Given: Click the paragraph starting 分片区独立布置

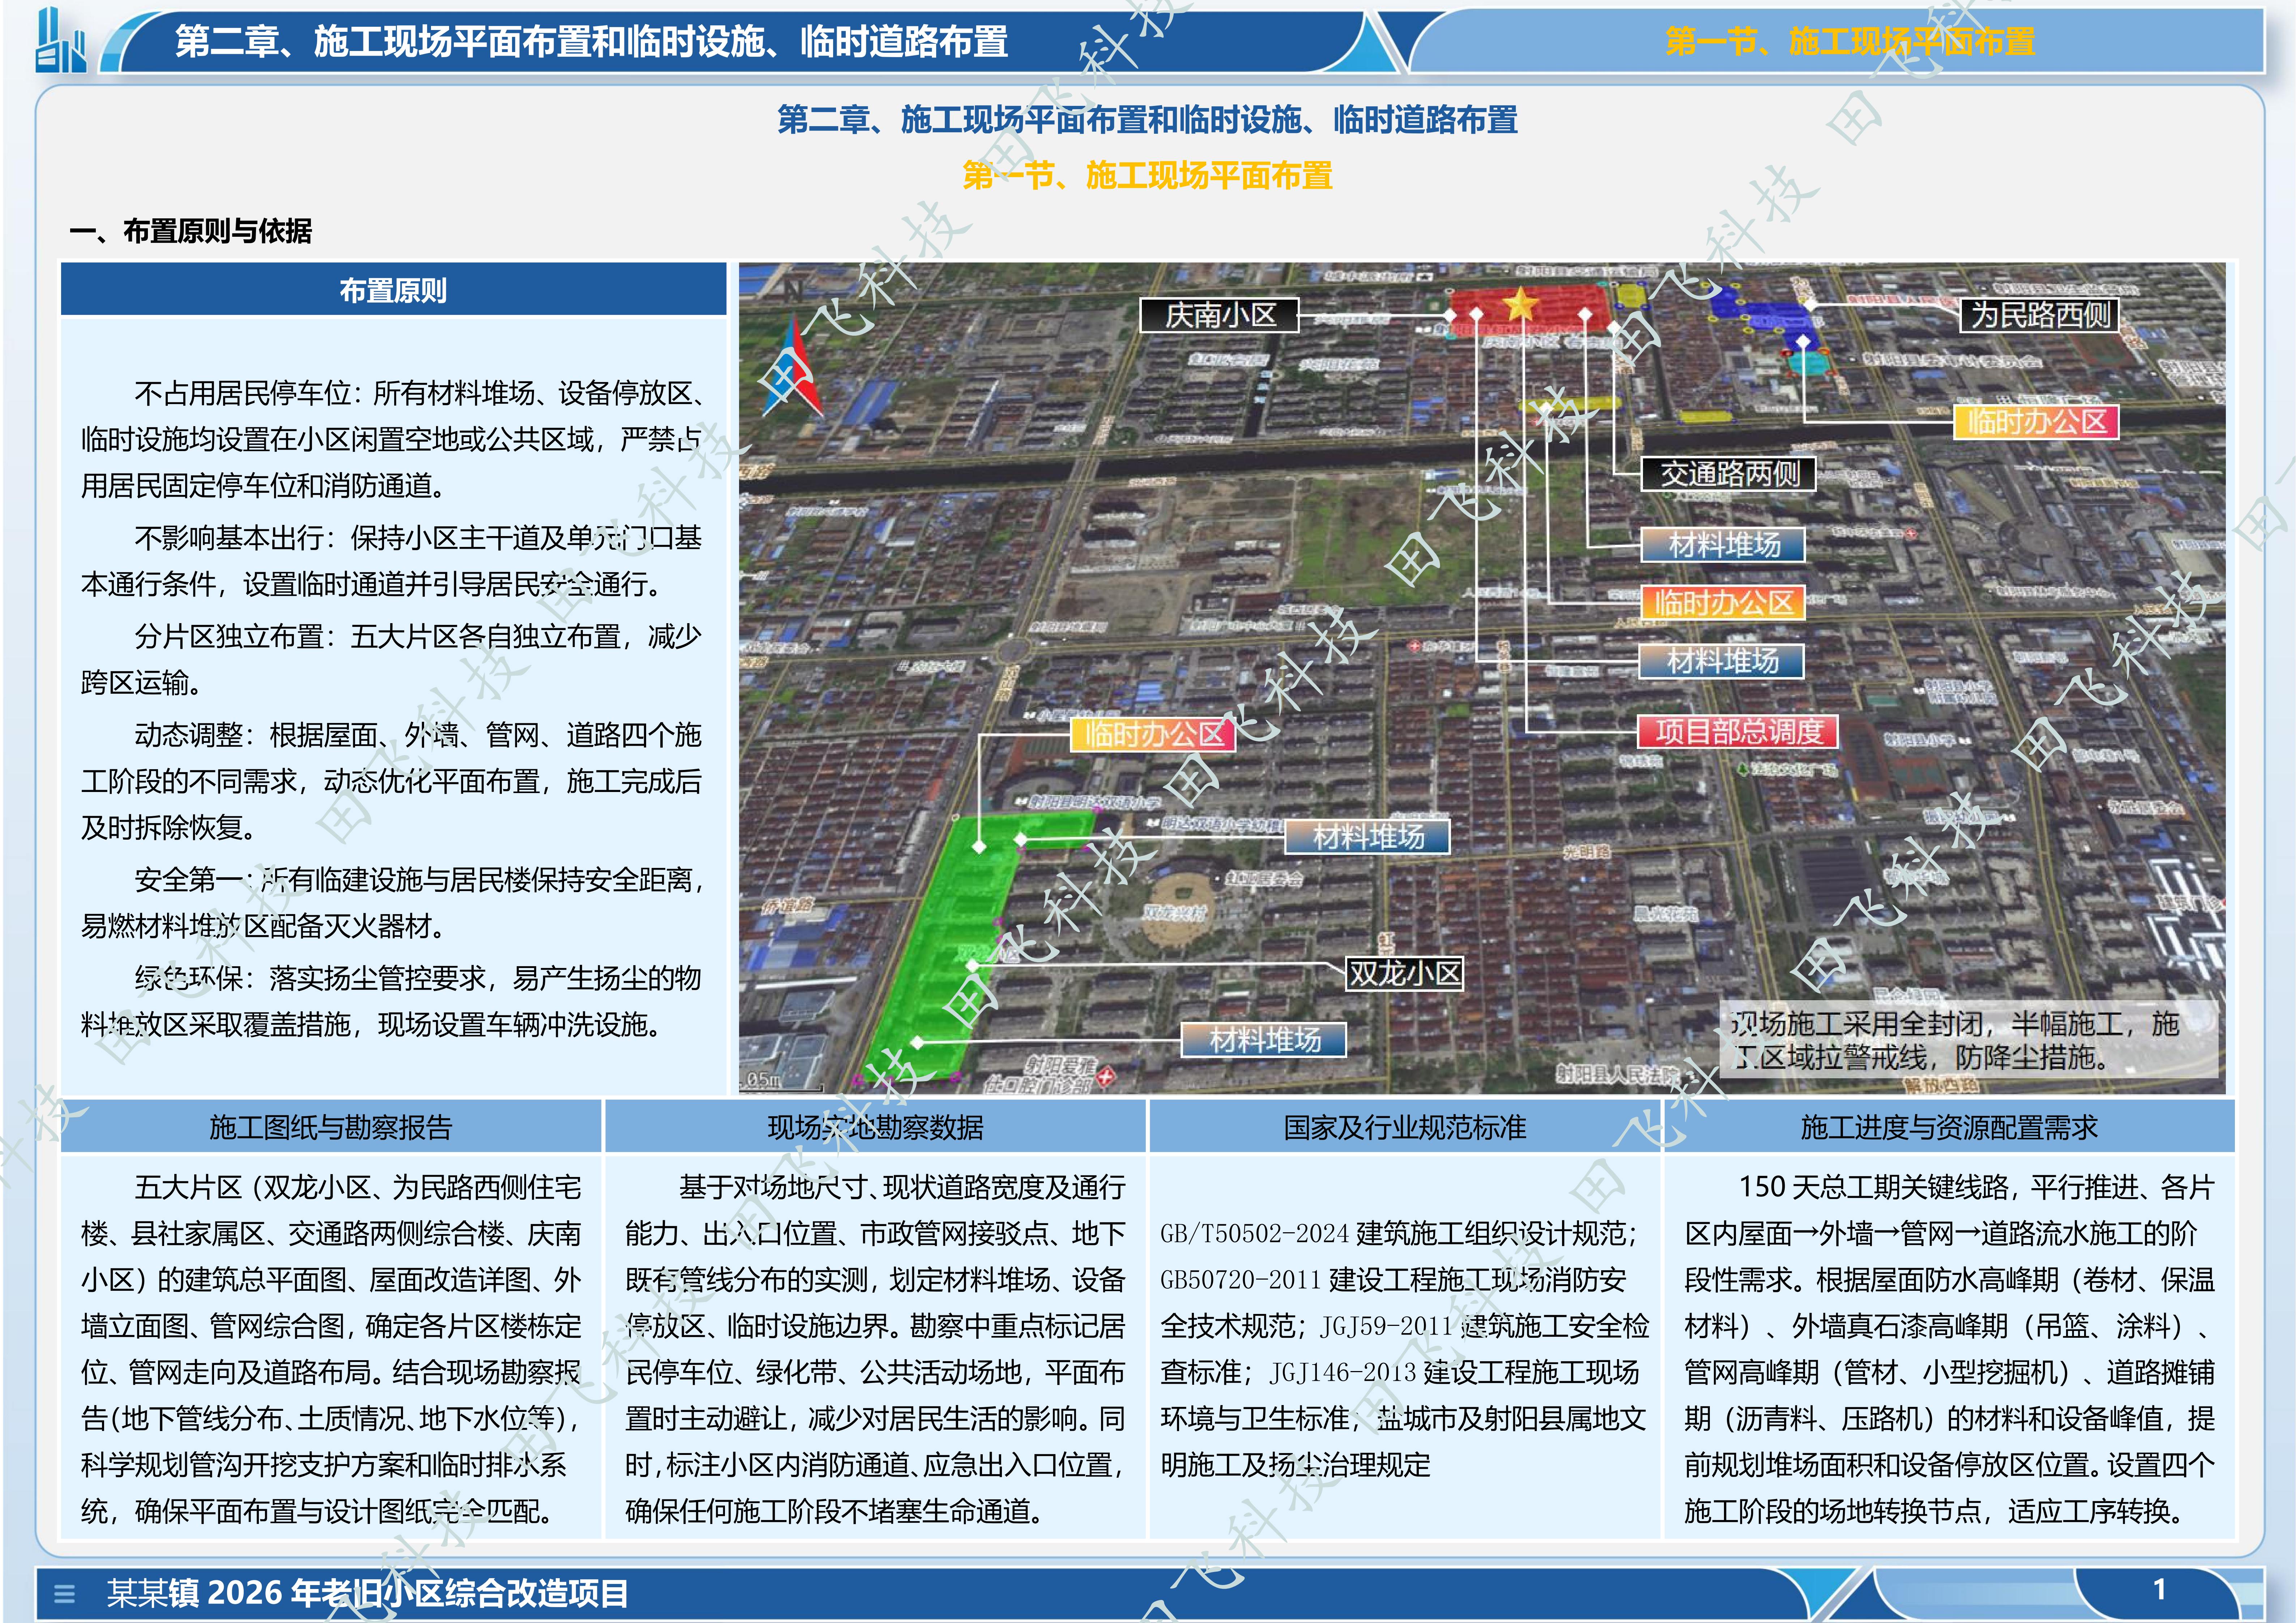Looking at the screenshot, I should coord(392,660).
